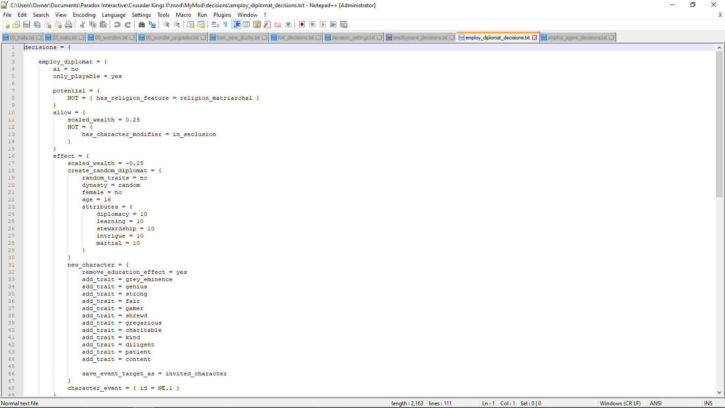Cut selection with the scissors icon
This screenshot has height=408, width=725.
point(82,24)
